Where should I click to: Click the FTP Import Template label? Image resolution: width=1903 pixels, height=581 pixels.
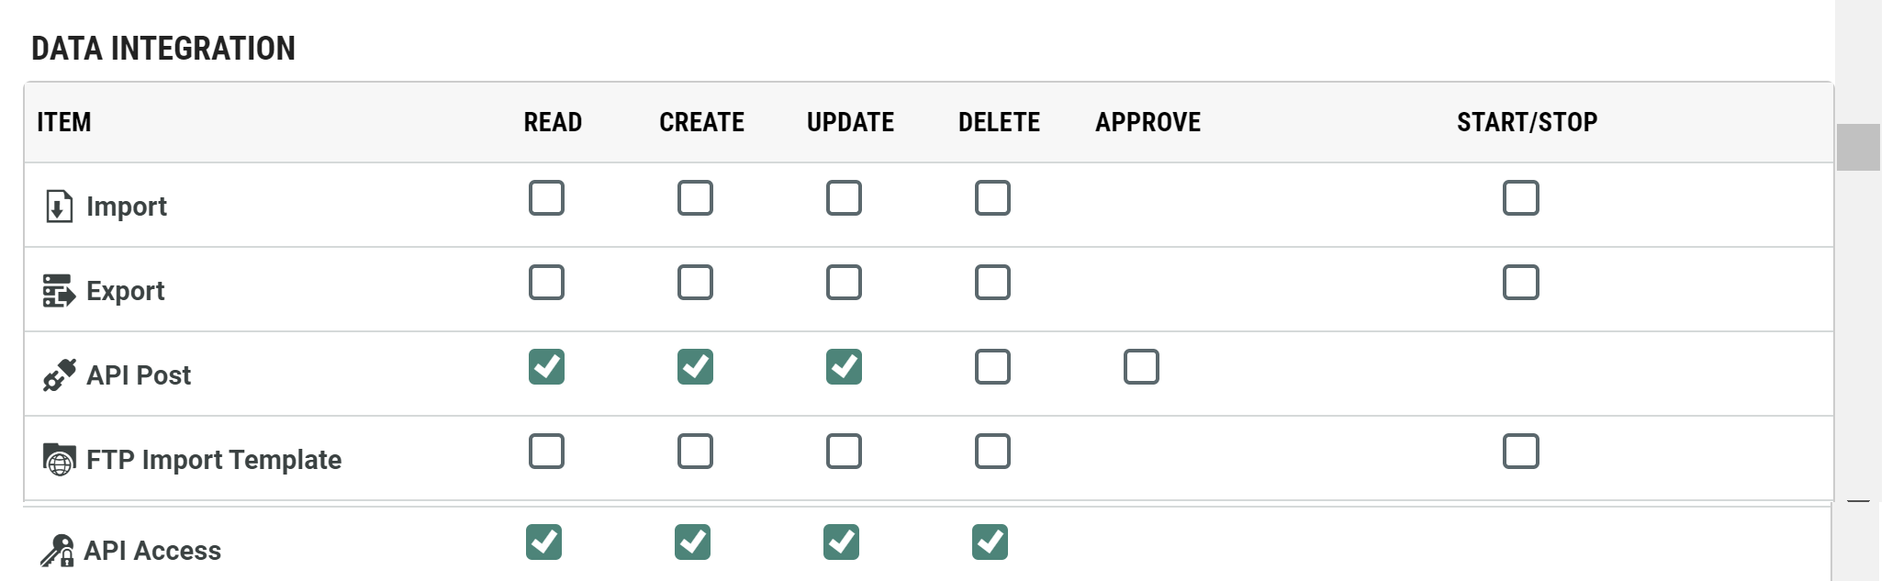(214, 460)
